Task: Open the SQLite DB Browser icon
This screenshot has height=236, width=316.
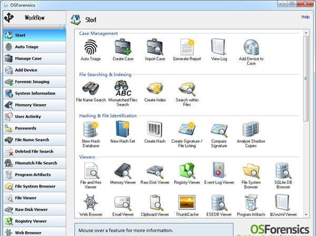Action: point(283,171)
